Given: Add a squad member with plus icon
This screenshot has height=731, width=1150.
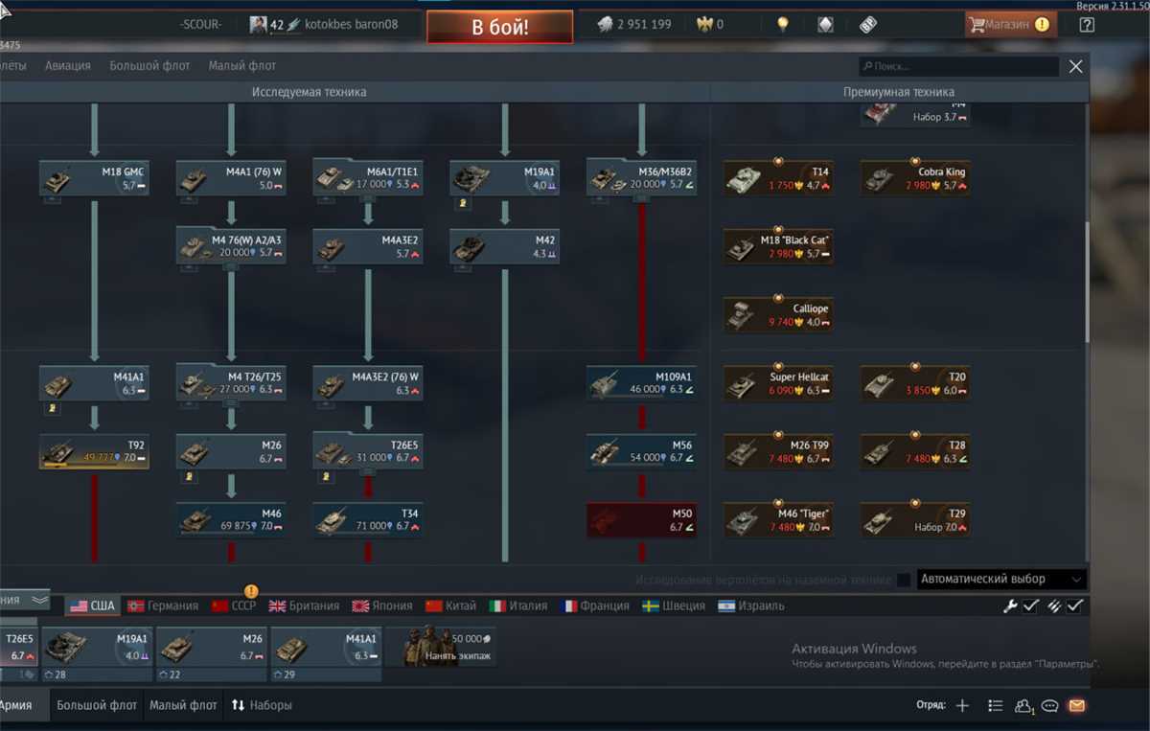Looking at the screenshot, I should [x=963, y=705].
